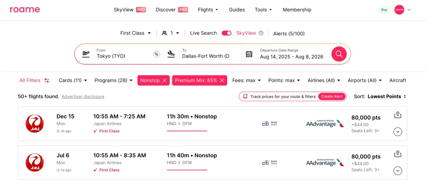427x182 pixels.
Task: Open the Flights menu
Action: point(208,10)
